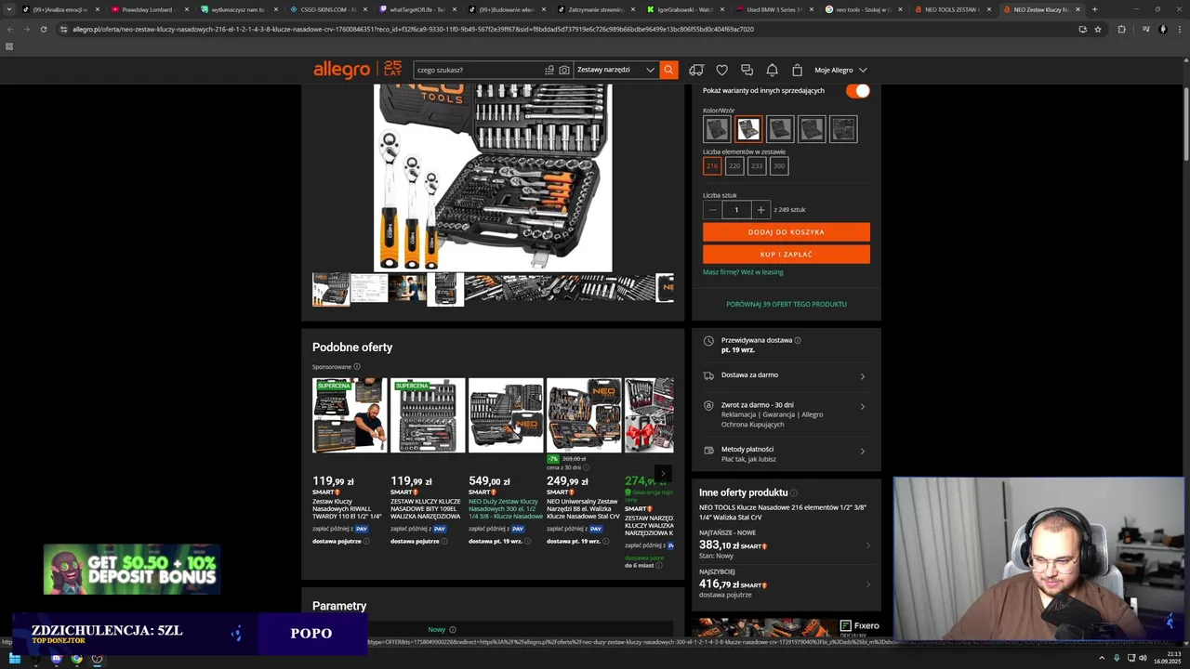Switch to neo tools Google search tab
Image resolution: width=1190 pixels, height=669 pixels.
coord(863,9)
